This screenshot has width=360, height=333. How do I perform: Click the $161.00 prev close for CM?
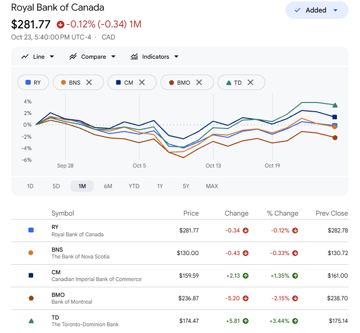point(338,276)
